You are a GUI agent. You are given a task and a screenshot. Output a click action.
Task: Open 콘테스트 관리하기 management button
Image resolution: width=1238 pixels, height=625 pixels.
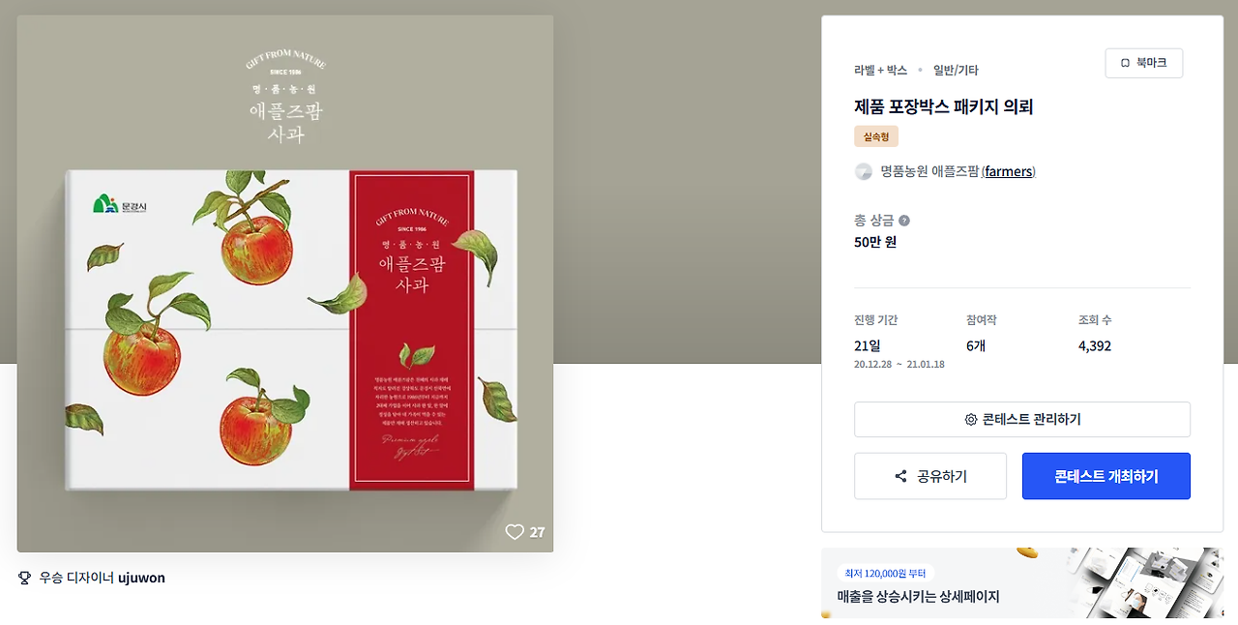click(1022, 420)
